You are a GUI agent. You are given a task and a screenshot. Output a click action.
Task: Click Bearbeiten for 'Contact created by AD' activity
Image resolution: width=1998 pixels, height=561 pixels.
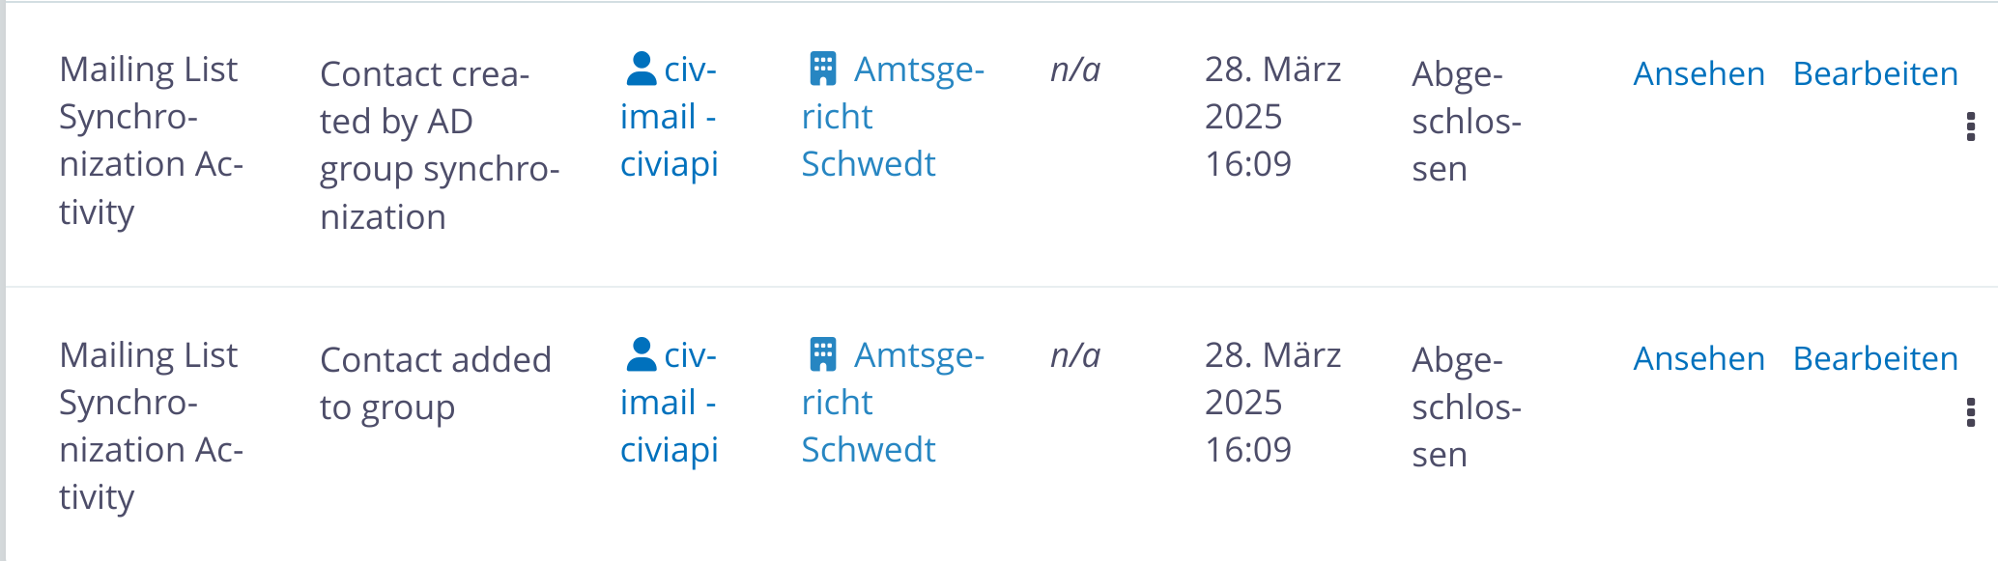[1875, 73]
